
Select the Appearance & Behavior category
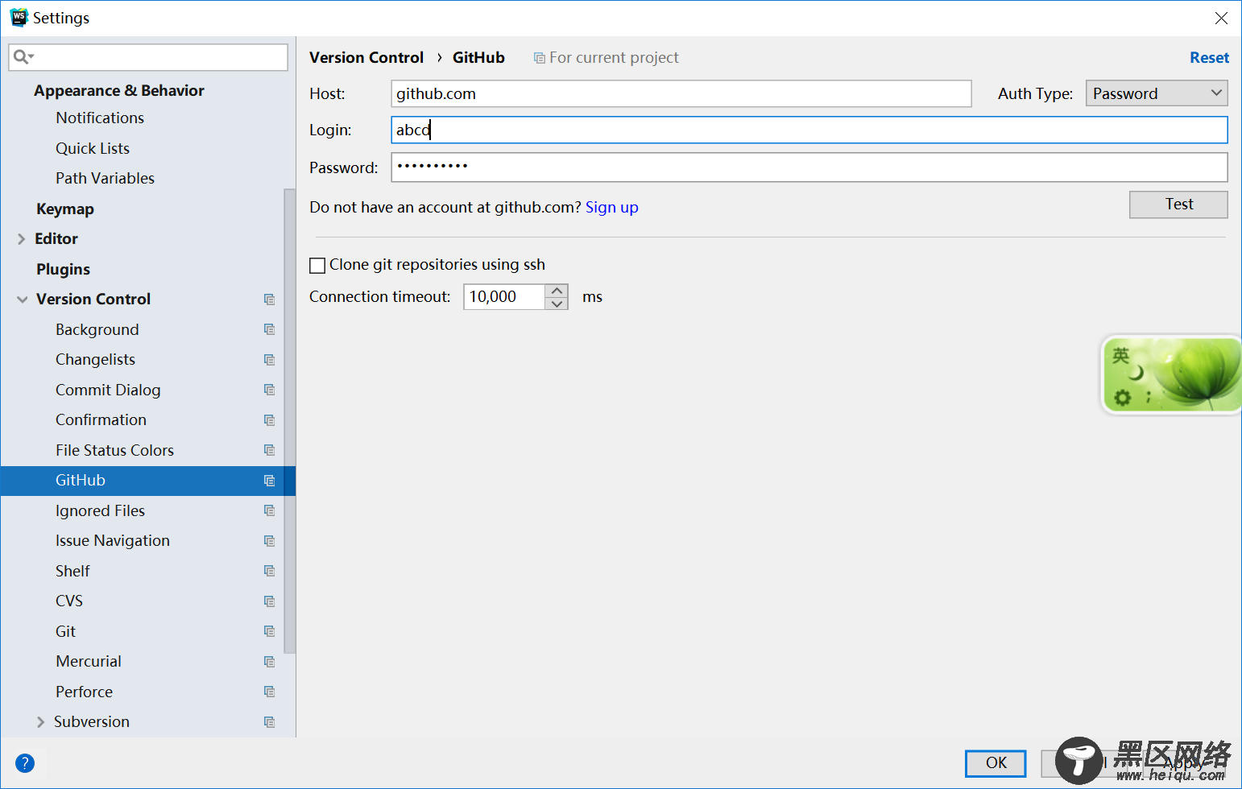(119, 90)
